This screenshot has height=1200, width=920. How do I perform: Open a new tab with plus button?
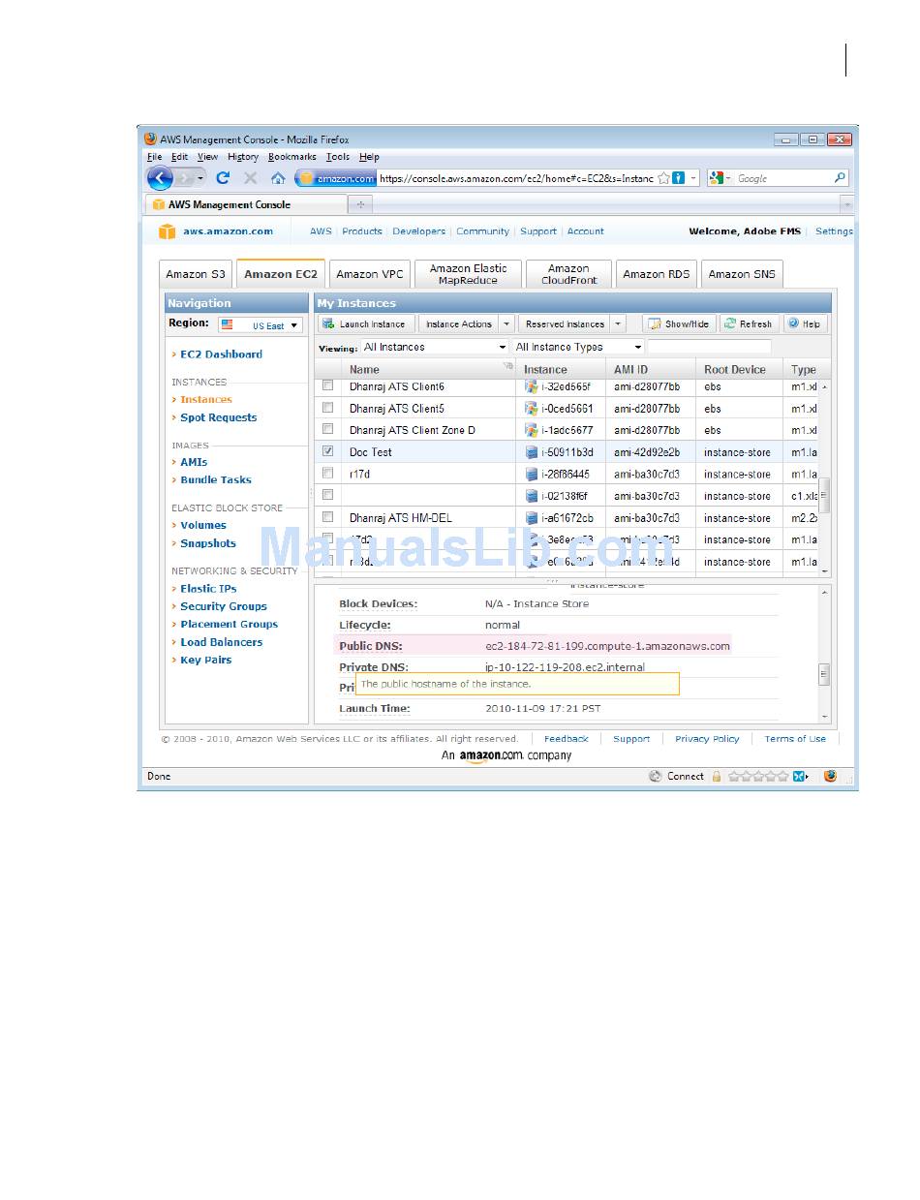click(360, 205)
